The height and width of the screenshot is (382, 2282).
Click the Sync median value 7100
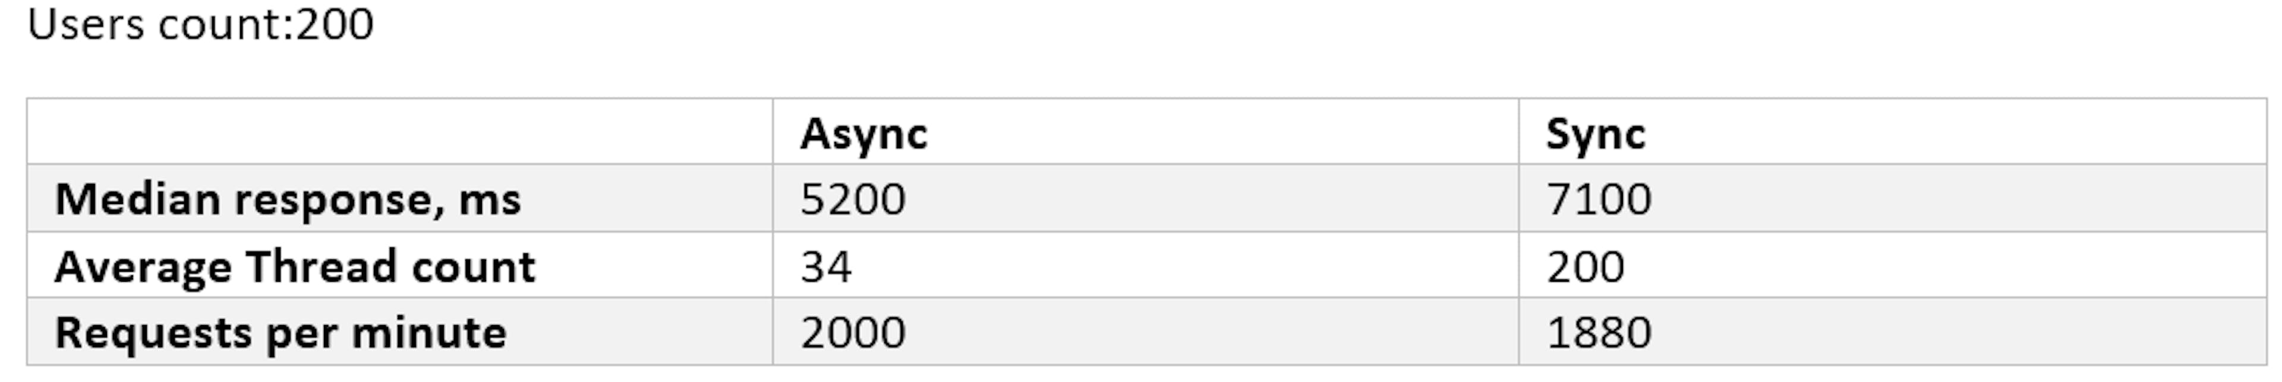(x=1599, y=199)
